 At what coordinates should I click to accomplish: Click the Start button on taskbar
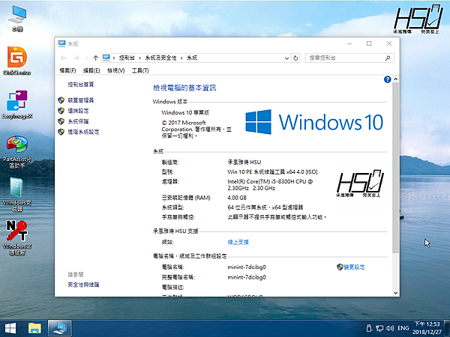click(x=10, y=329)
